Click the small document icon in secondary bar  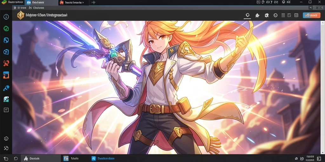tap(15, 8)
